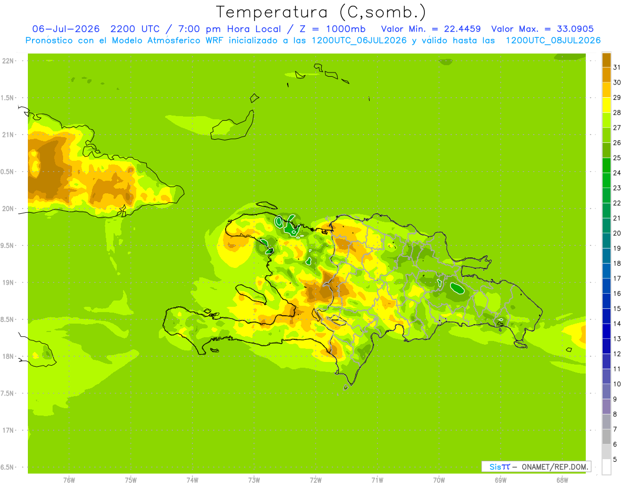Click the "73W" longitude label
The width and height of the screenshot is (631, 487).
(x=254, y=480)
